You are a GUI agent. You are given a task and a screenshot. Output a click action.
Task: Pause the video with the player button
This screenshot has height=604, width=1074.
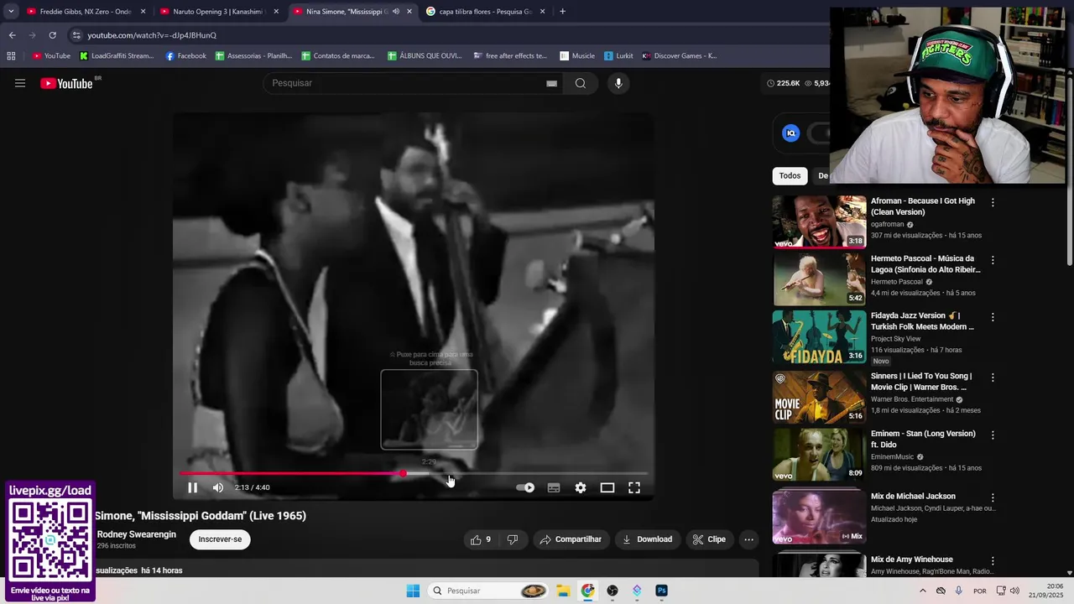(192, 487)
